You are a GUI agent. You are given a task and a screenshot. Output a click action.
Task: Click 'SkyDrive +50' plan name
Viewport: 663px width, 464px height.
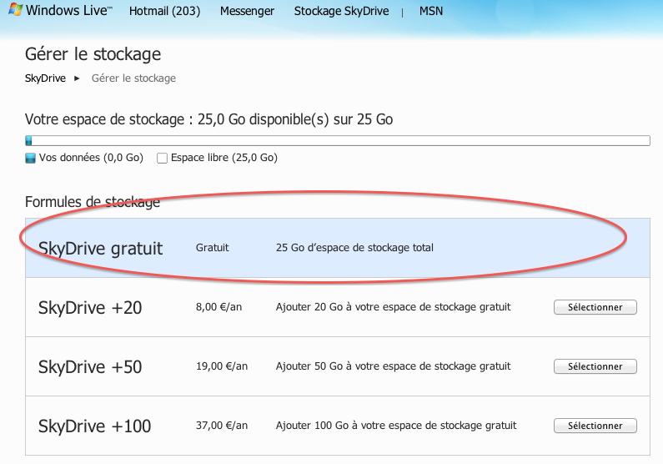pyautogui.click(x=90, y=366)
